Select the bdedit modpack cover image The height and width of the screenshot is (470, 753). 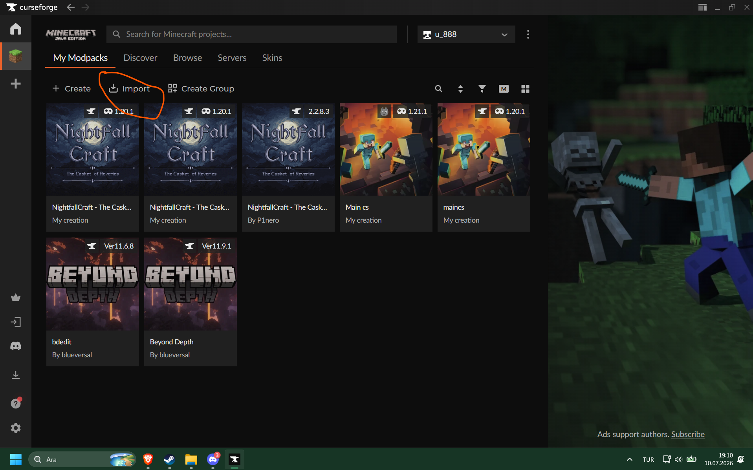point(93,284)
